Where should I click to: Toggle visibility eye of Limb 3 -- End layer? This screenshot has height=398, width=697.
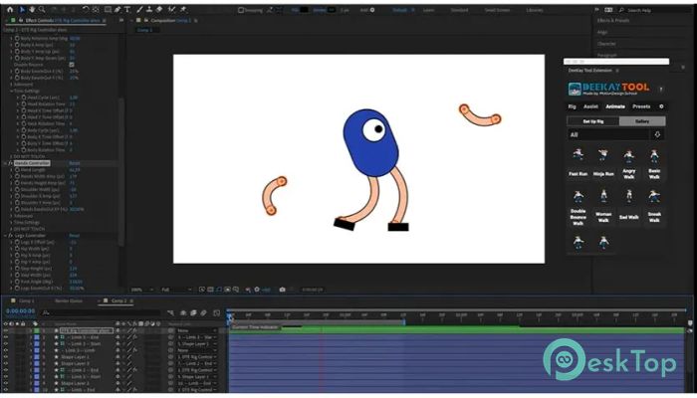click(x=6, y=337)
